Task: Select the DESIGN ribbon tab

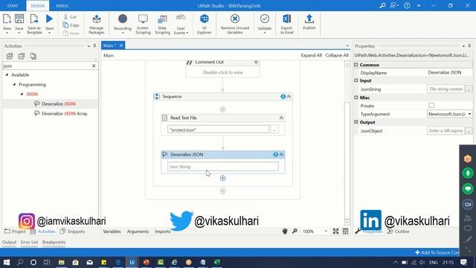Action: click(x=38, y=6)
